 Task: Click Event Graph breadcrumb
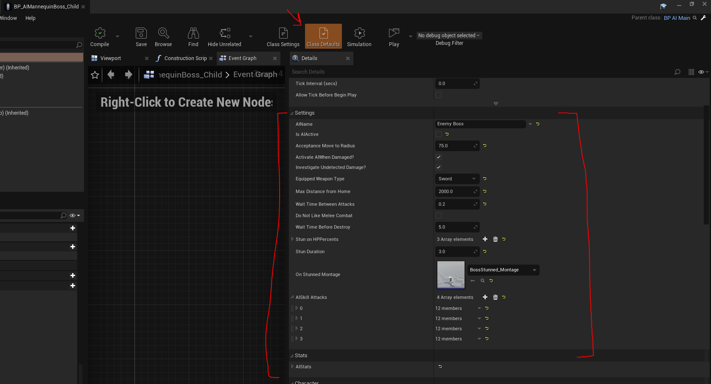(x=255, y=75)
